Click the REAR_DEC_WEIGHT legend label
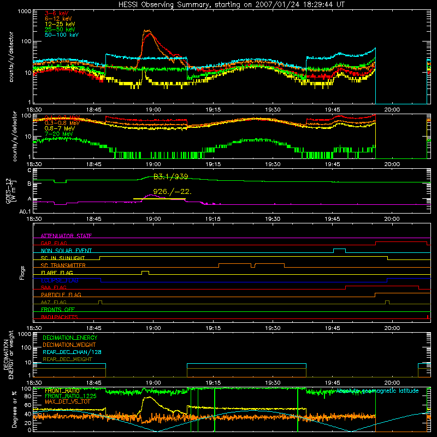The image size is (437, 437). pos(67,359)
